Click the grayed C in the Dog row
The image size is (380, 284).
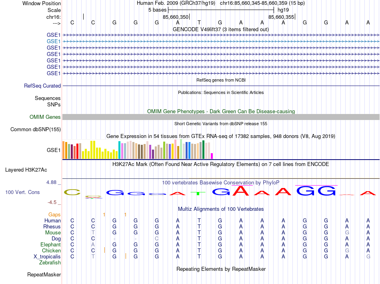pos(157,239)
